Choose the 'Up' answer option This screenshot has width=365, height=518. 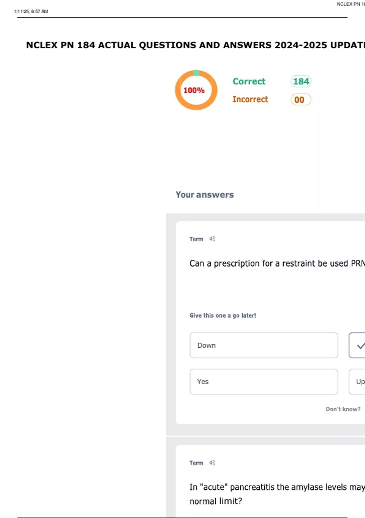(357, 381)
